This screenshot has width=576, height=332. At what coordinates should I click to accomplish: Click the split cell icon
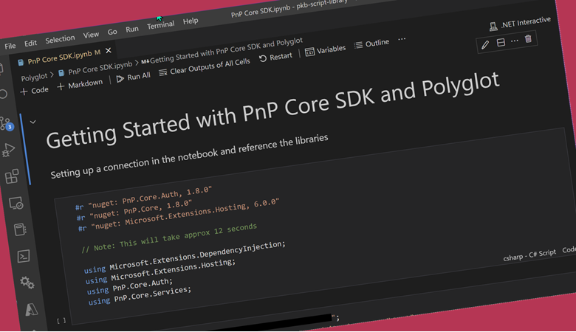click(x=501, y=43)
